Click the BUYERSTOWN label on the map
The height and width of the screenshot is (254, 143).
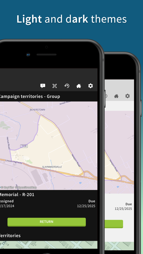pyautogui.click(x=37, y=110)
